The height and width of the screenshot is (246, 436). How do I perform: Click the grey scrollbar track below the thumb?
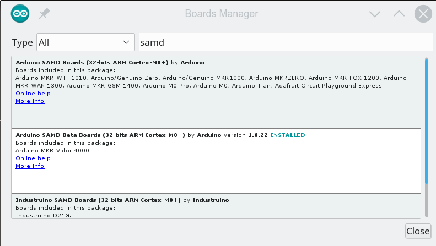[x=427, y=201]
